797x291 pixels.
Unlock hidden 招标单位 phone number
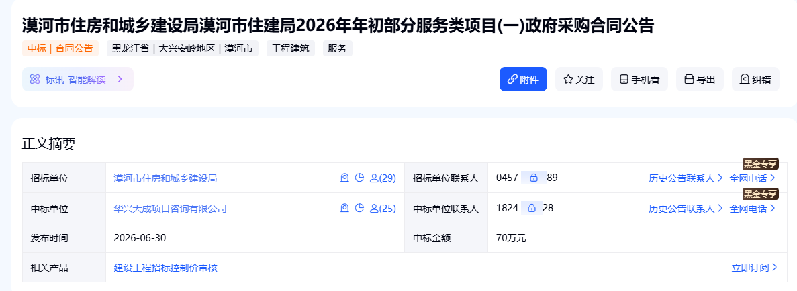pyautogui.click(x=533, y=178)
